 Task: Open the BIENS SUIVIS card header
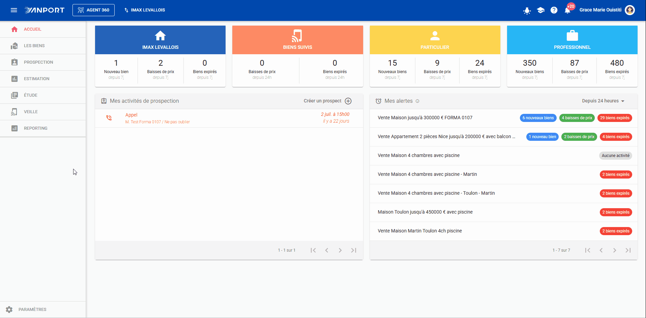[x=297, y=40]
